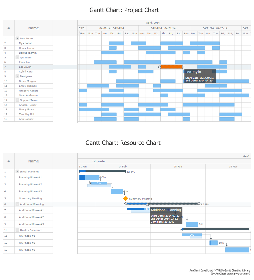Select the QA Phase #3 task bar
This screenshot has width=254, height=280.
click(x=237, y=250)
